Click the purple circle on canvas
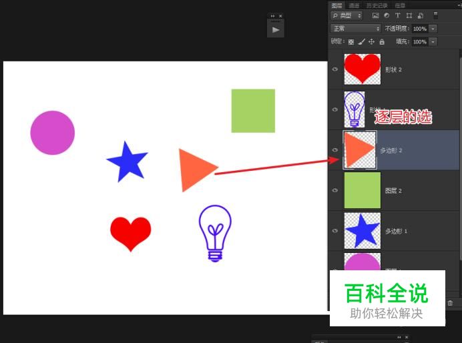Viewport: 462px width, 343px height. point(53,133)
